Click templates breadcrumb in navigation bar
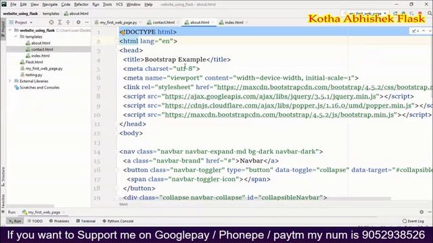 (51, 13)
